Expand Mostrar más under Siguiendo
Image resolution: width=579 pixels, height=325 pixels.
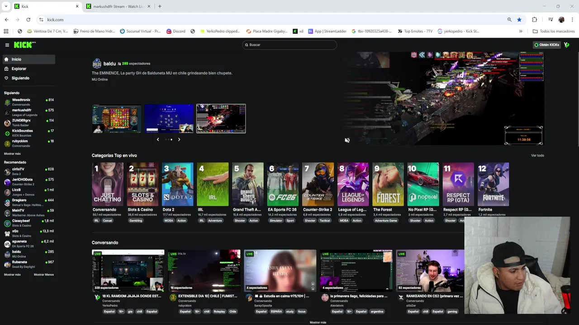[x=12, y=153]
